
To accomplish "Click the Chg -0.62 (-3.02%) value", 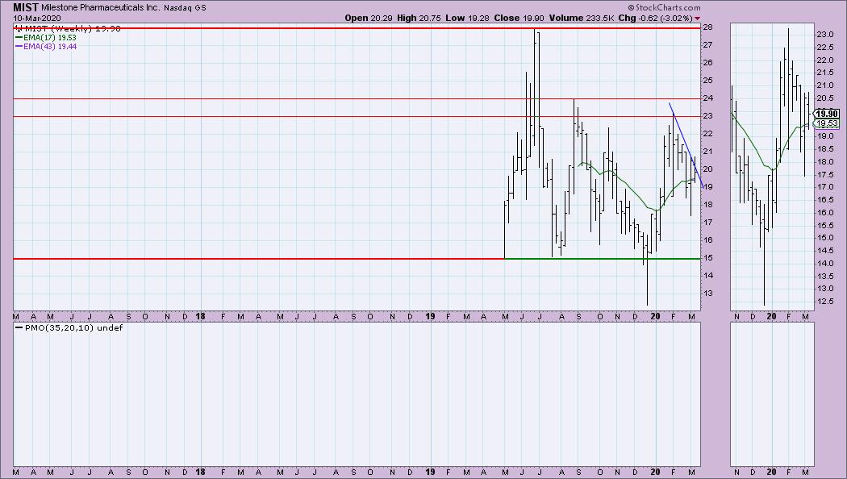I will tap(655, 18).
